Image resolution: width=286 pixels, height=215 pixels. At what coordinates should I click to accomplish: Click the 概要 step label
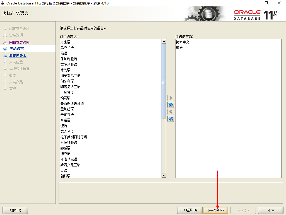[13, 76]
